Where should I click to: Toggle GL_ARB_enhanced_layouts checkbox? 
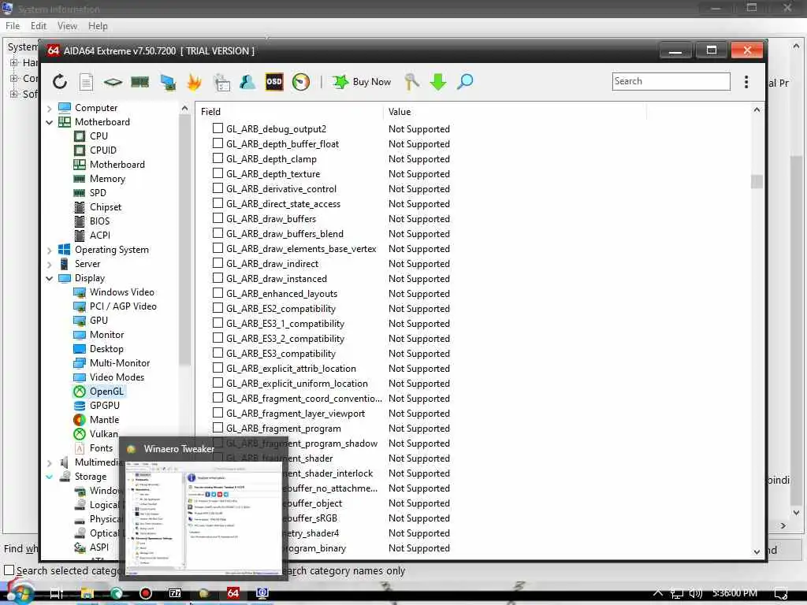(218, 293)
